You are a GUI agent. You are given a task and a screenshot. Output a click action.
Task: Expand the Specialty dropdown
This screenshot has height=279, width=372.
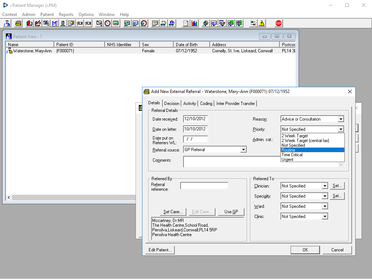pos(325,196)
